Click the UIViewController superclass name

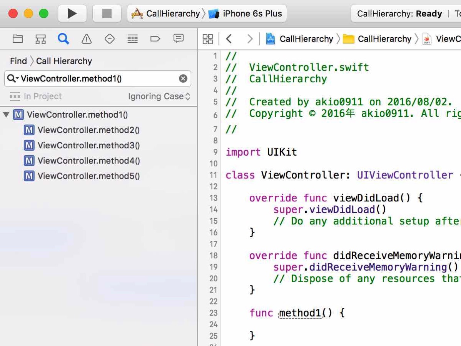click(x=405, y=175)
